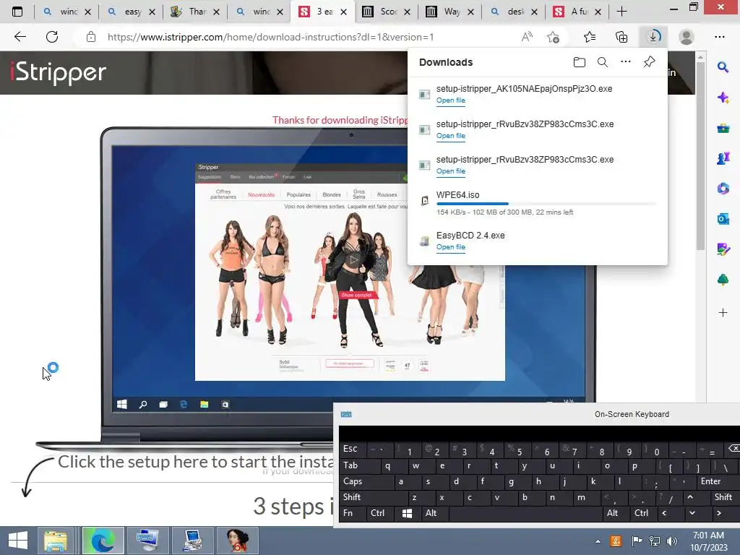The image size is (740, 555).
Task: Refresh the current page
Action: tap(52, 37)
